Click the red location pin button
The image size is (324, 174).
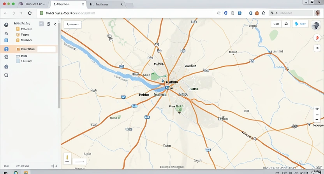[316, 38]
